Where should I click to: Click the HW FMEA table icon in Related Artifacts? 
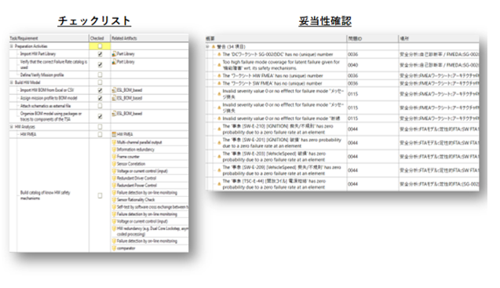click(114, 134)
